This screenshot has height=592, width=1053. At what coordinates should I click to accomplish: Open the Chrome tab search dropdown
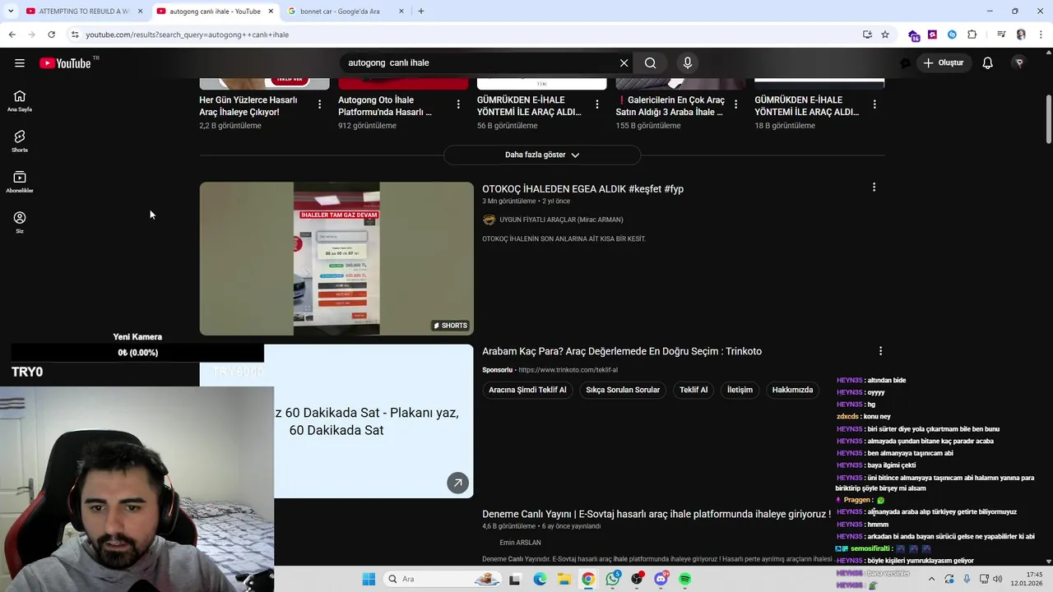click(x=11, y=12)
